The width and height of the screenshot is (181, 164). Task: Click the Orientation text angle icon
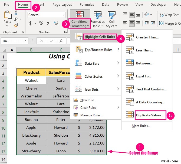point(146,14)
